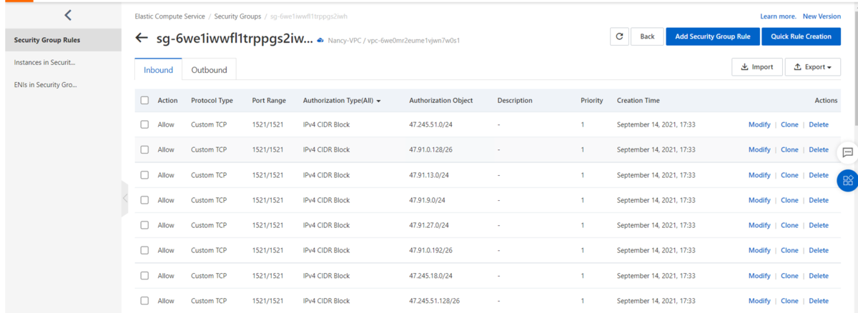Open the Export dropdown
Viewport: 858px width, 313px height.
click(812, 67)
